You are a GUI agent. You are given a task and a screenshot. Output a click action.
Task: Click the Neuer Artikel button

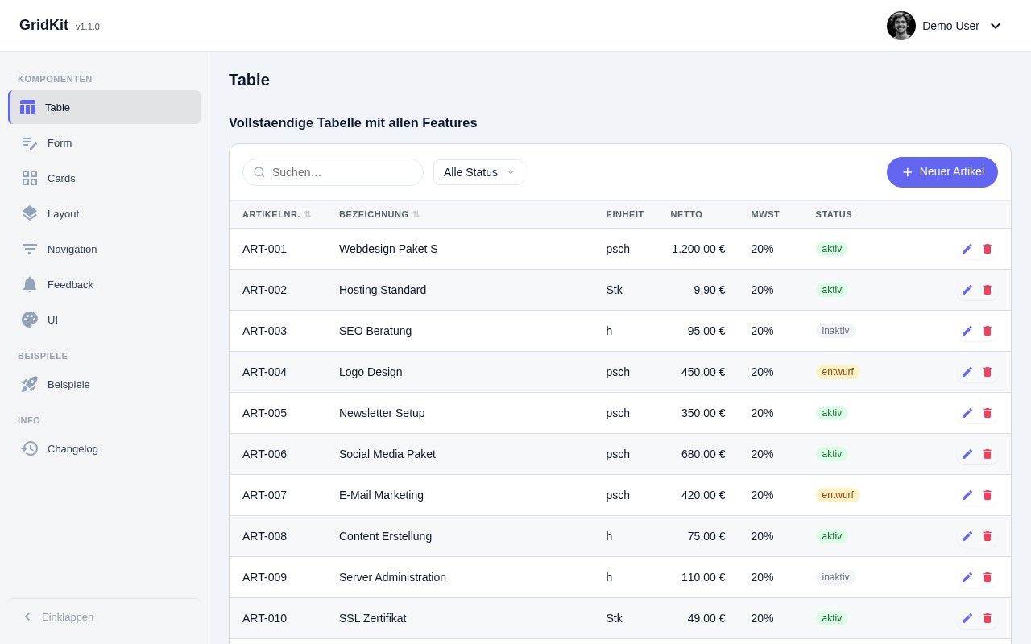(942, 172)
